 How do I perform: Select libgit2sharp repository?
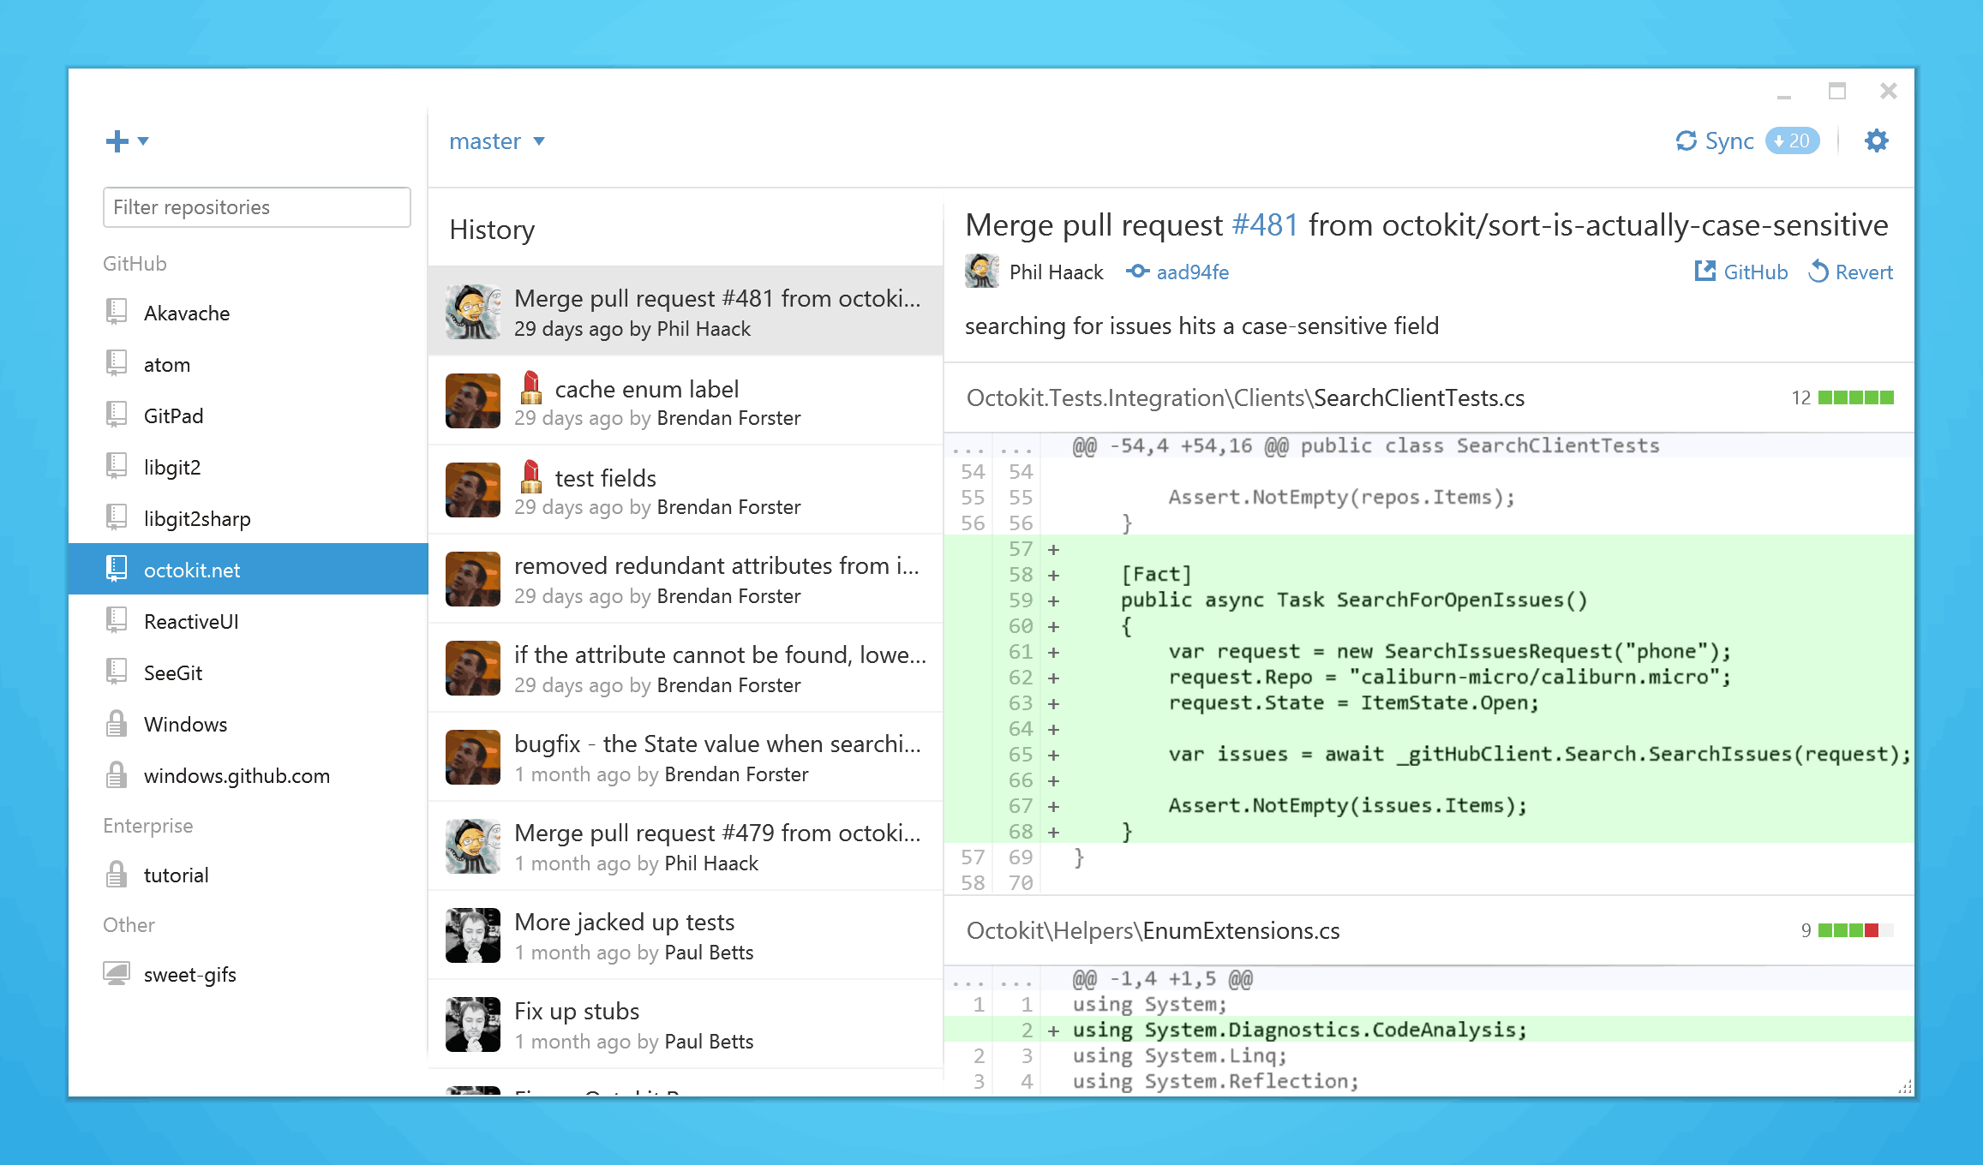click(249, 518)
